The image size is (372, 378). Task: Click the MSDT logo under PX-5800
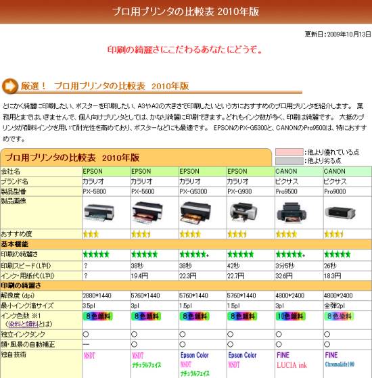pos(89,356)
